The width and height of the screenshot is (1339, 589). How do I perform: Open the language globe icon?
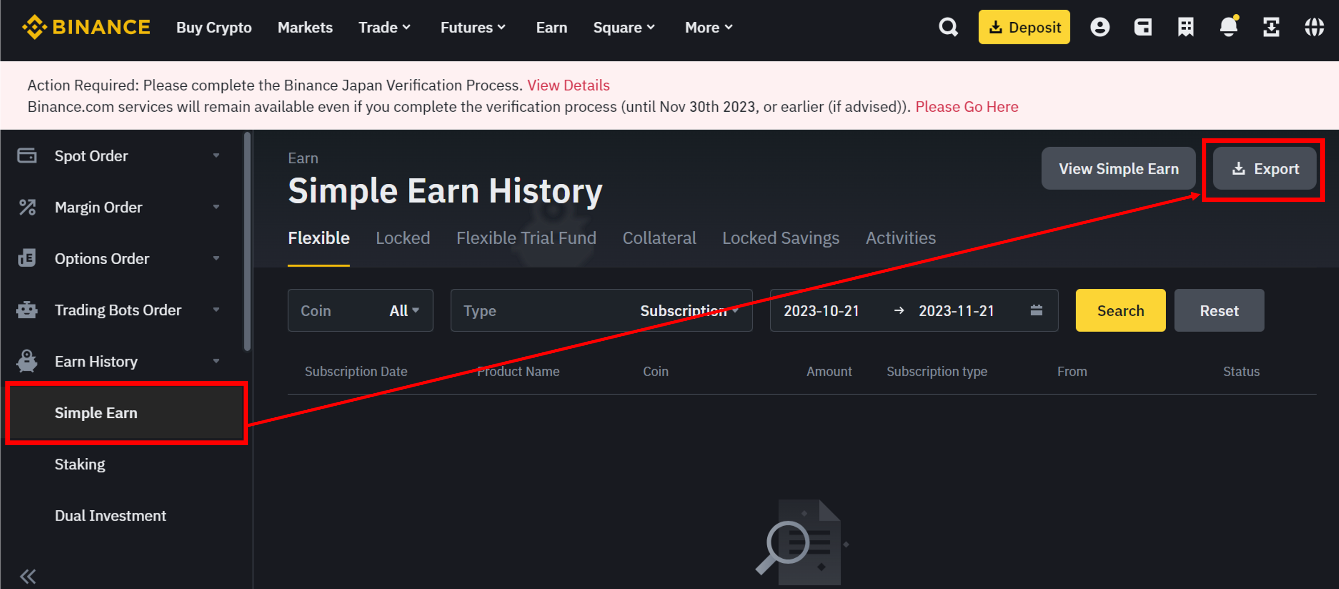[x=1314, y=27]
